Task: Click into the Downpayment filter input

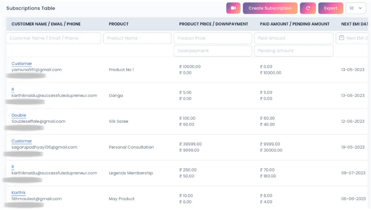Action: pos(213,50)
